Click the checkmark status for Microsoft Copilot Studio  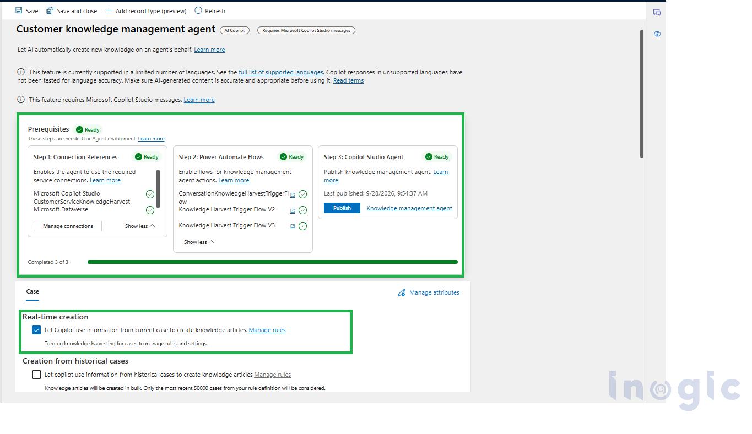pos(150,194)
